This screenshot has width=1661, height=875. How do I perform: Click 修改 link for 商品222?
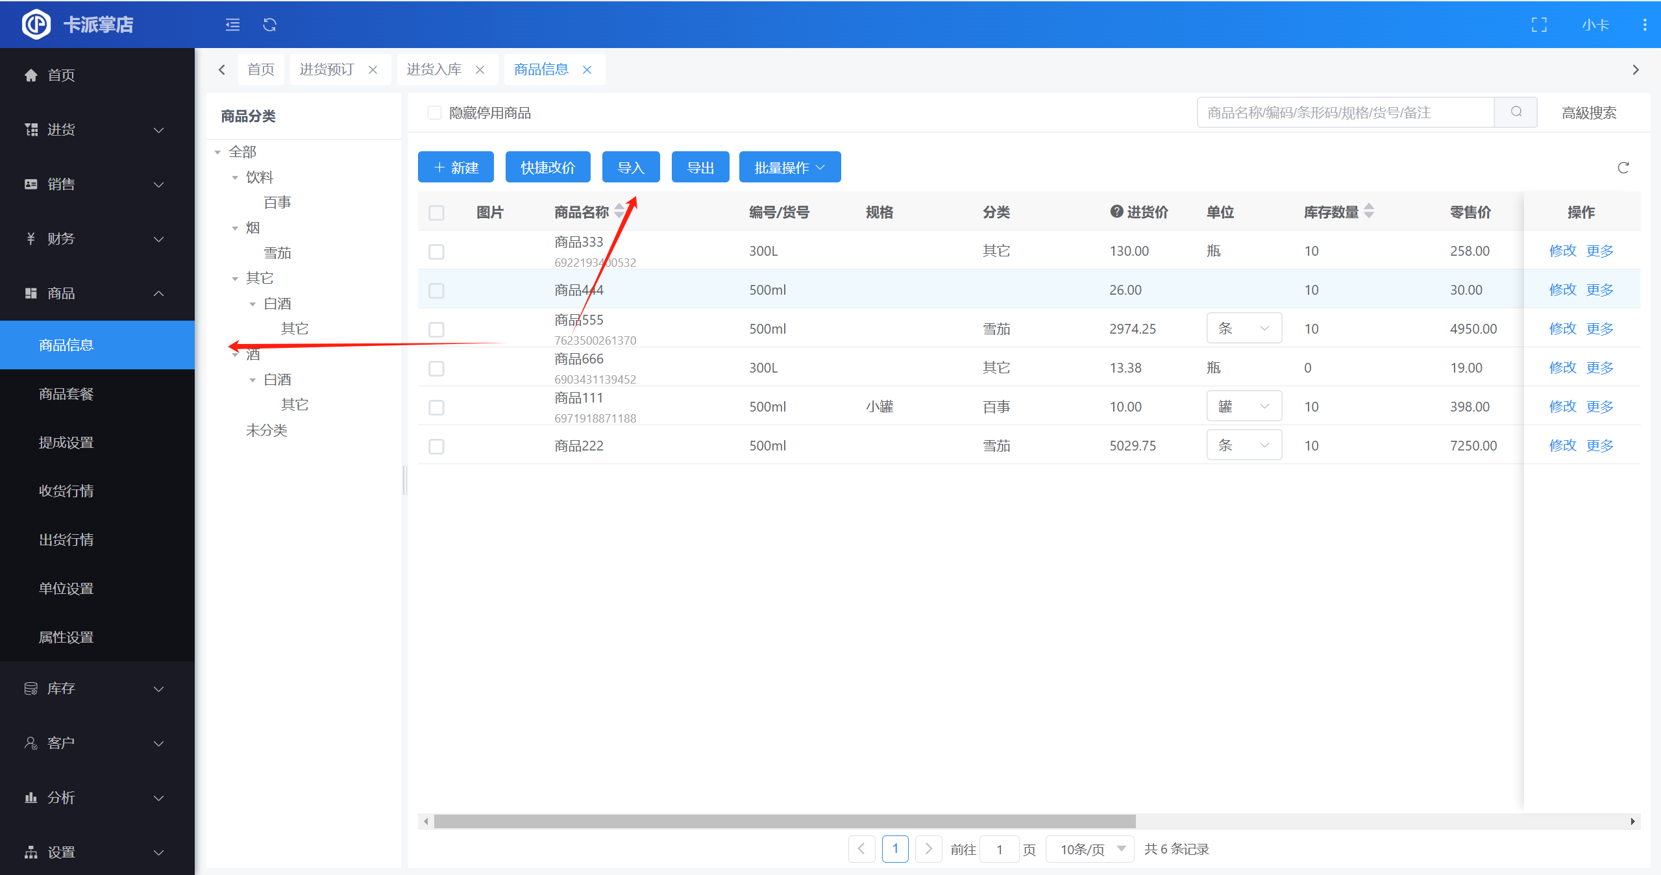[x=1562, y=445]
